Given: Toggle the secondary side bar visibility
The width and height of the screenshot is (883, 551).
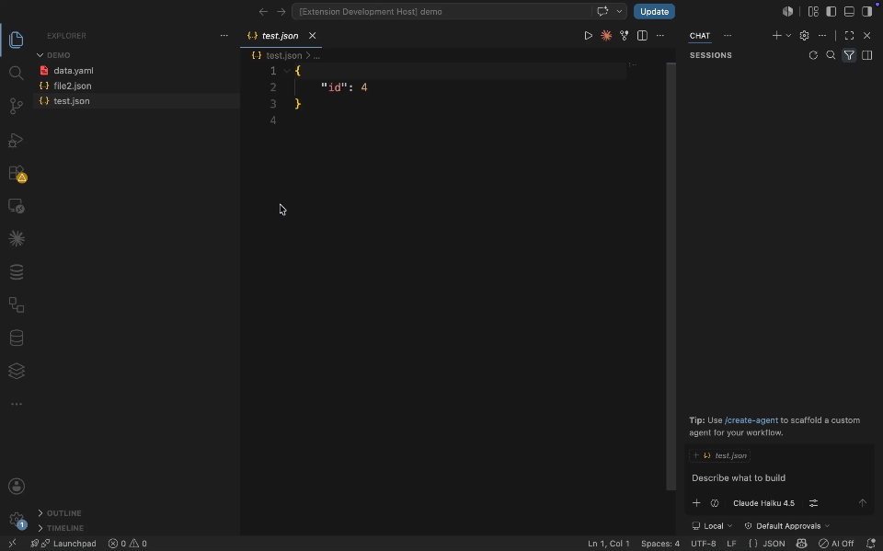Looking at the screenshot, I should click(x=866, y=11).
